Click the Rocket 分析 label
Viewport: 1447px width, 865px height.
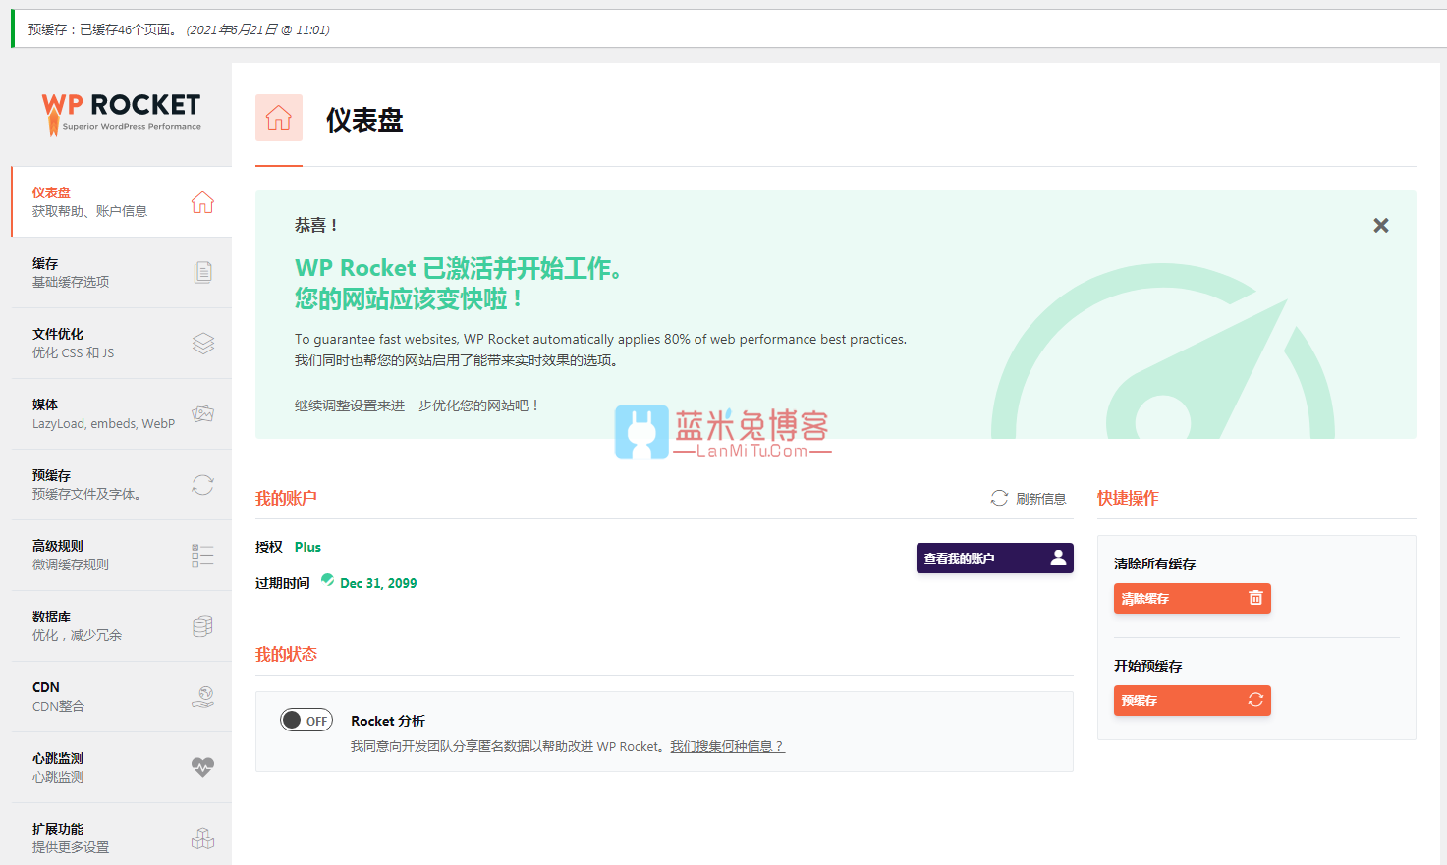coord(388,721)
